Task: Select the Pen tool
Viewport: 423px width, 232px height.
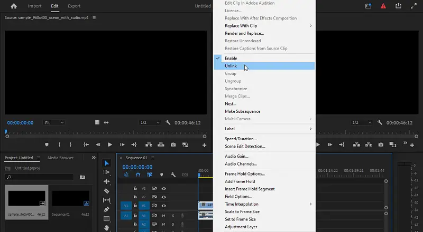Action: click(107, 209)
